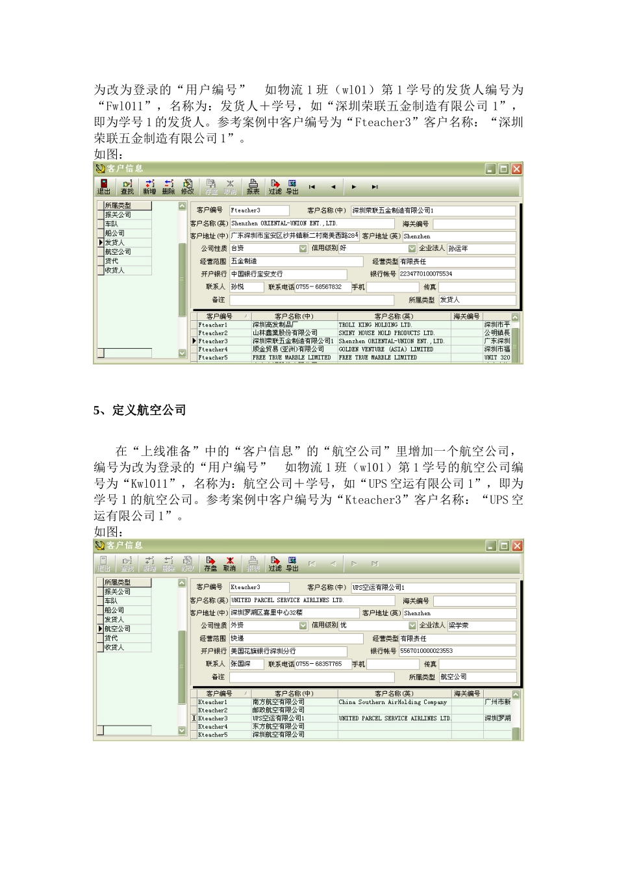Click the up arrow of the Kteacher3 grid scrollbar
Image resolution: width=617 pixels, height=873 pixels.
[515, 694]
